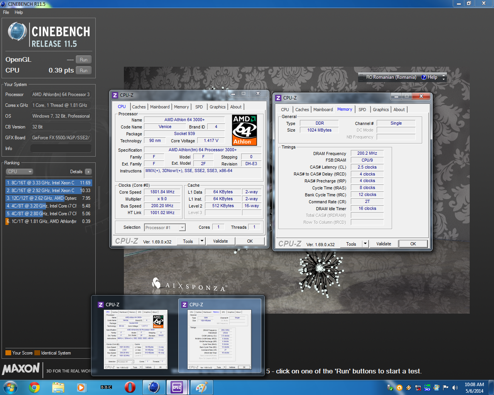Open Windows Explorer folder icon in taskbar
This screenshot has width=494, height=395.
58,387
